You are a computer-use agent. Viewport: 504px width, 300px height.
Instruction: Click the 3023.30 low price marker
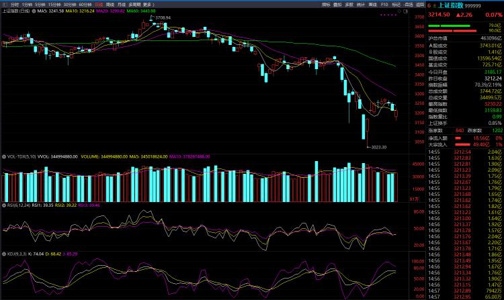[379, 147]
